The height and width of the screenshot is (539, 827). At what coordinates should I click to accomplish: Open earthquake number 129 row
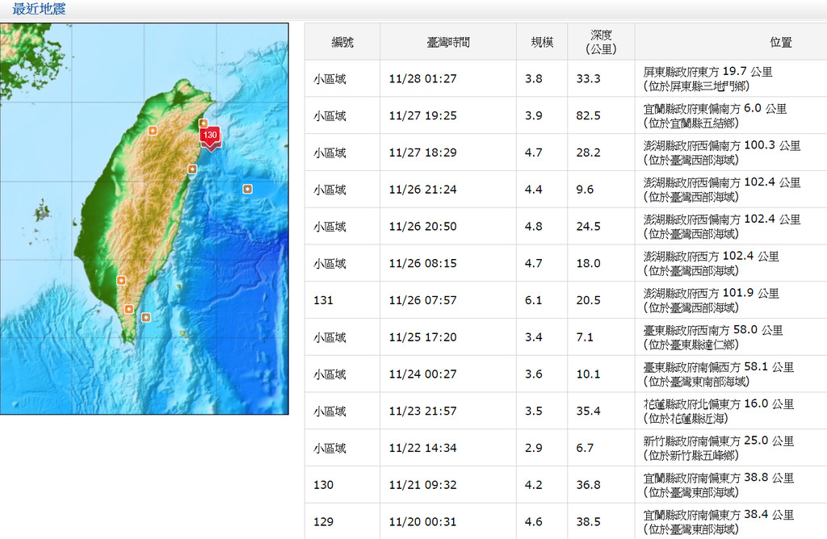tap(323, 522)
